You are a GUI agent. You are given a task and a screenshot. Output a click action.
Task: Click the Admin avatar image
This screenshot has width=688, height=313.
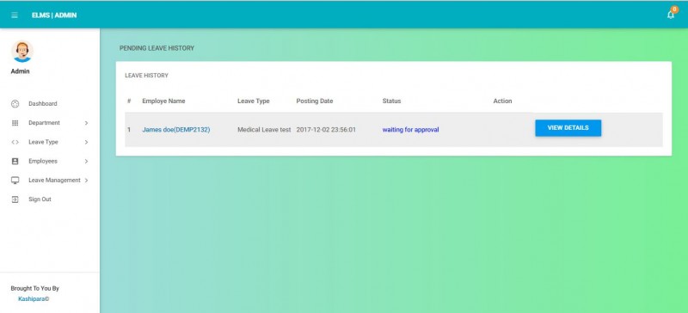22,52
